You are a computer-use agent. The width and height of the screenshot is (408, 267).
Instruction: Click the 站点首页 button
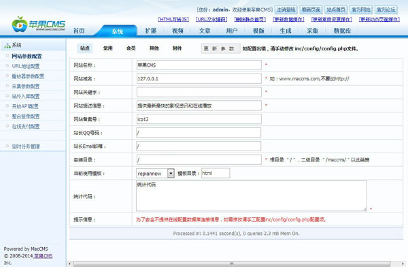click(x=336, y=10)
